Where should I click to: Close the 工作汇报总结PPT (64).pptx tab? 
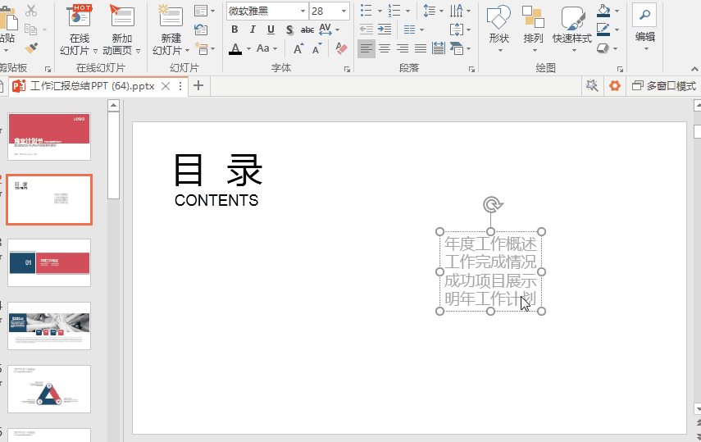pyautogui.click(x=166, y=86)
